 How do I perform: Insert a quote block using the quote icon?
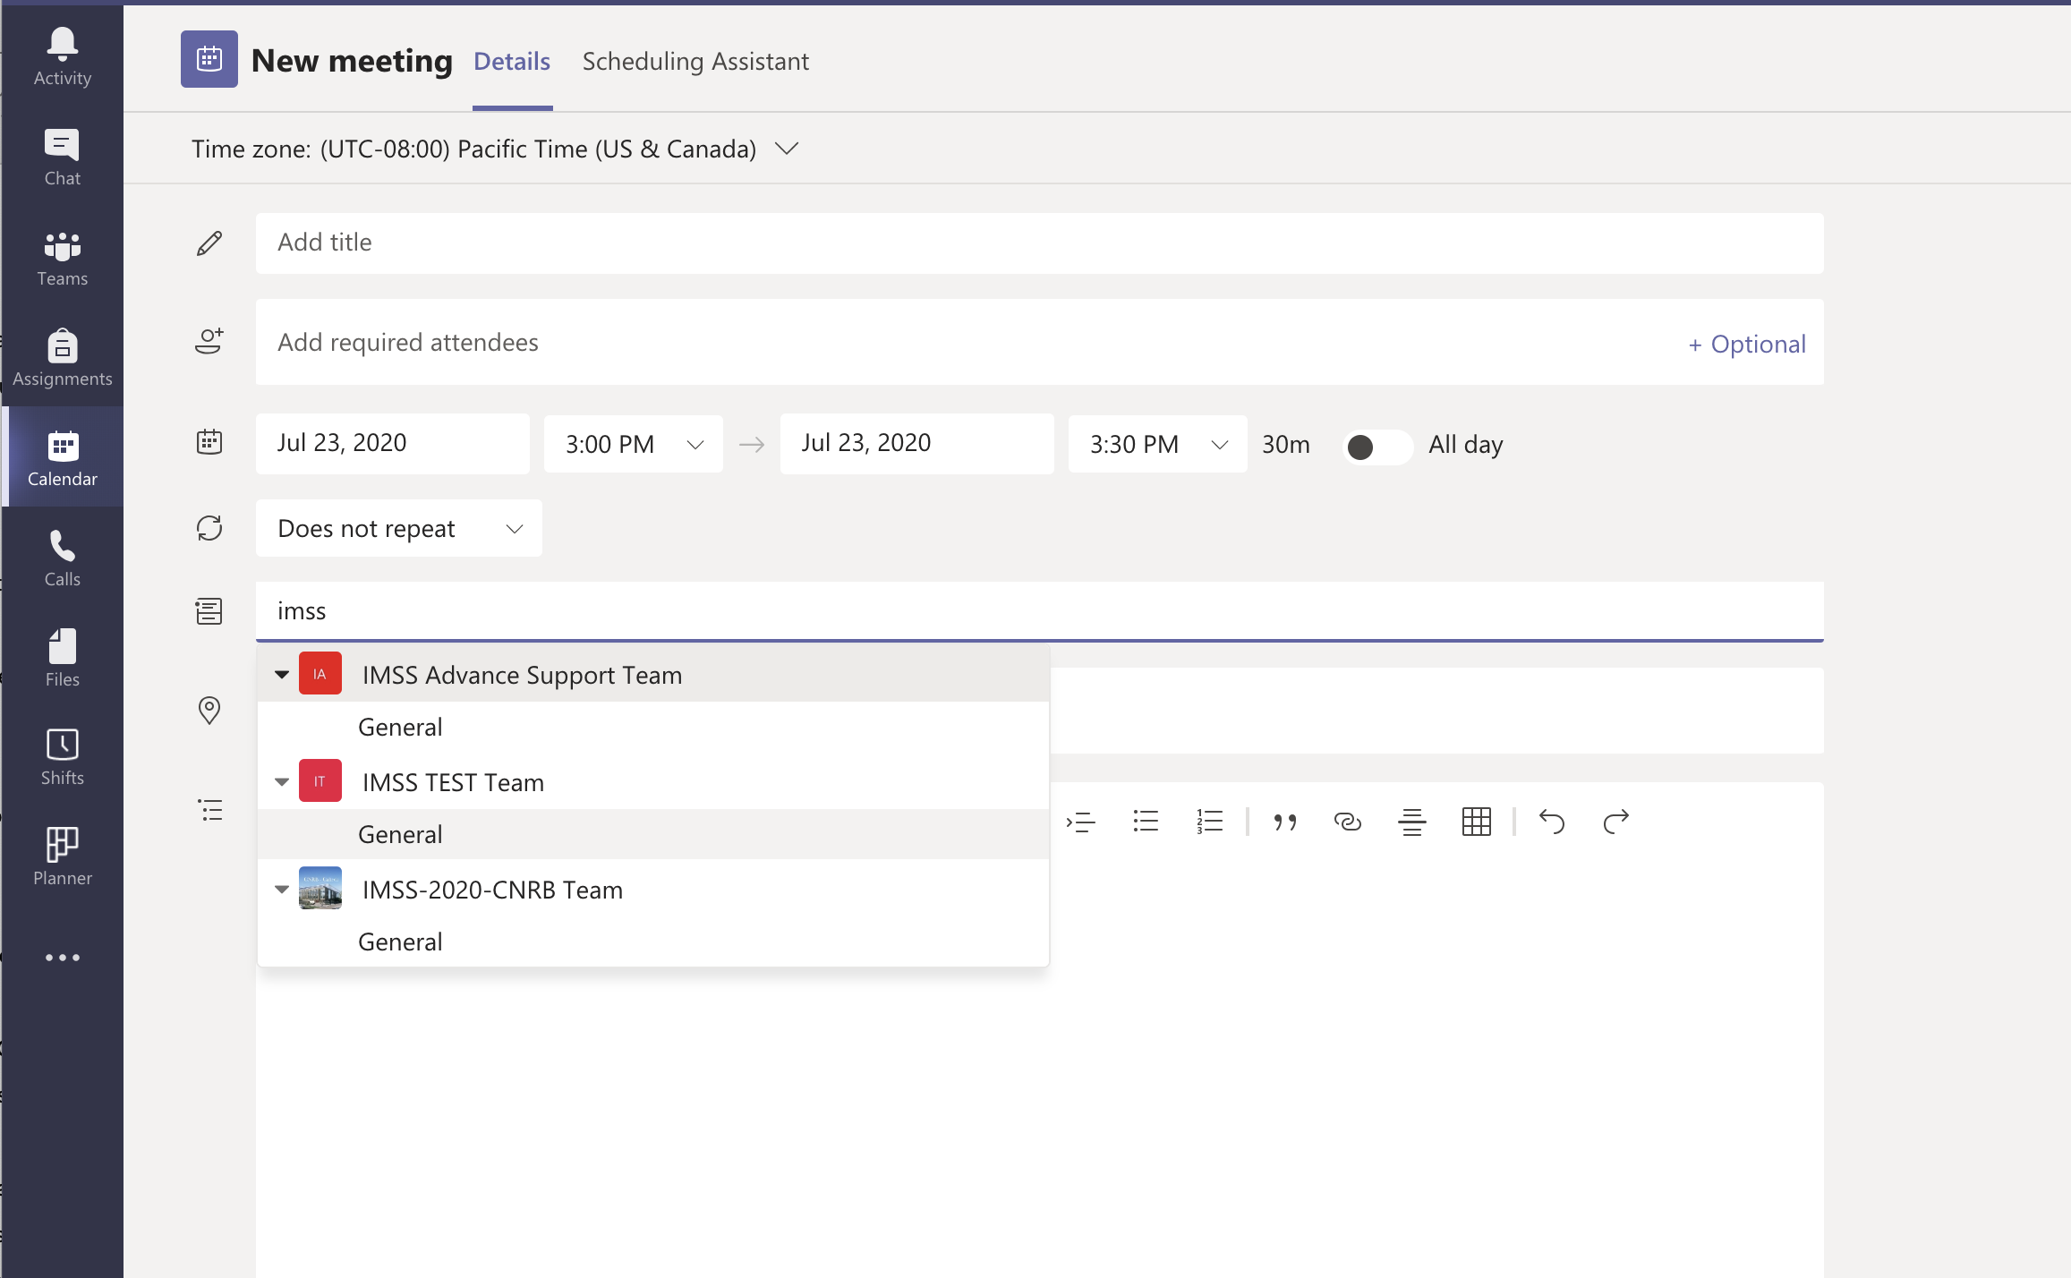pyautogui.click(x=1284, y=822)
